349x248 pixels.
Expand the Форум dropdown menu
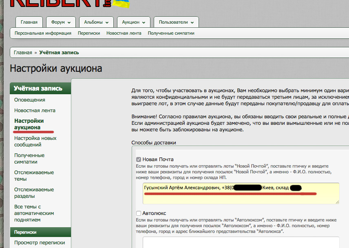[x=61, y=22]
